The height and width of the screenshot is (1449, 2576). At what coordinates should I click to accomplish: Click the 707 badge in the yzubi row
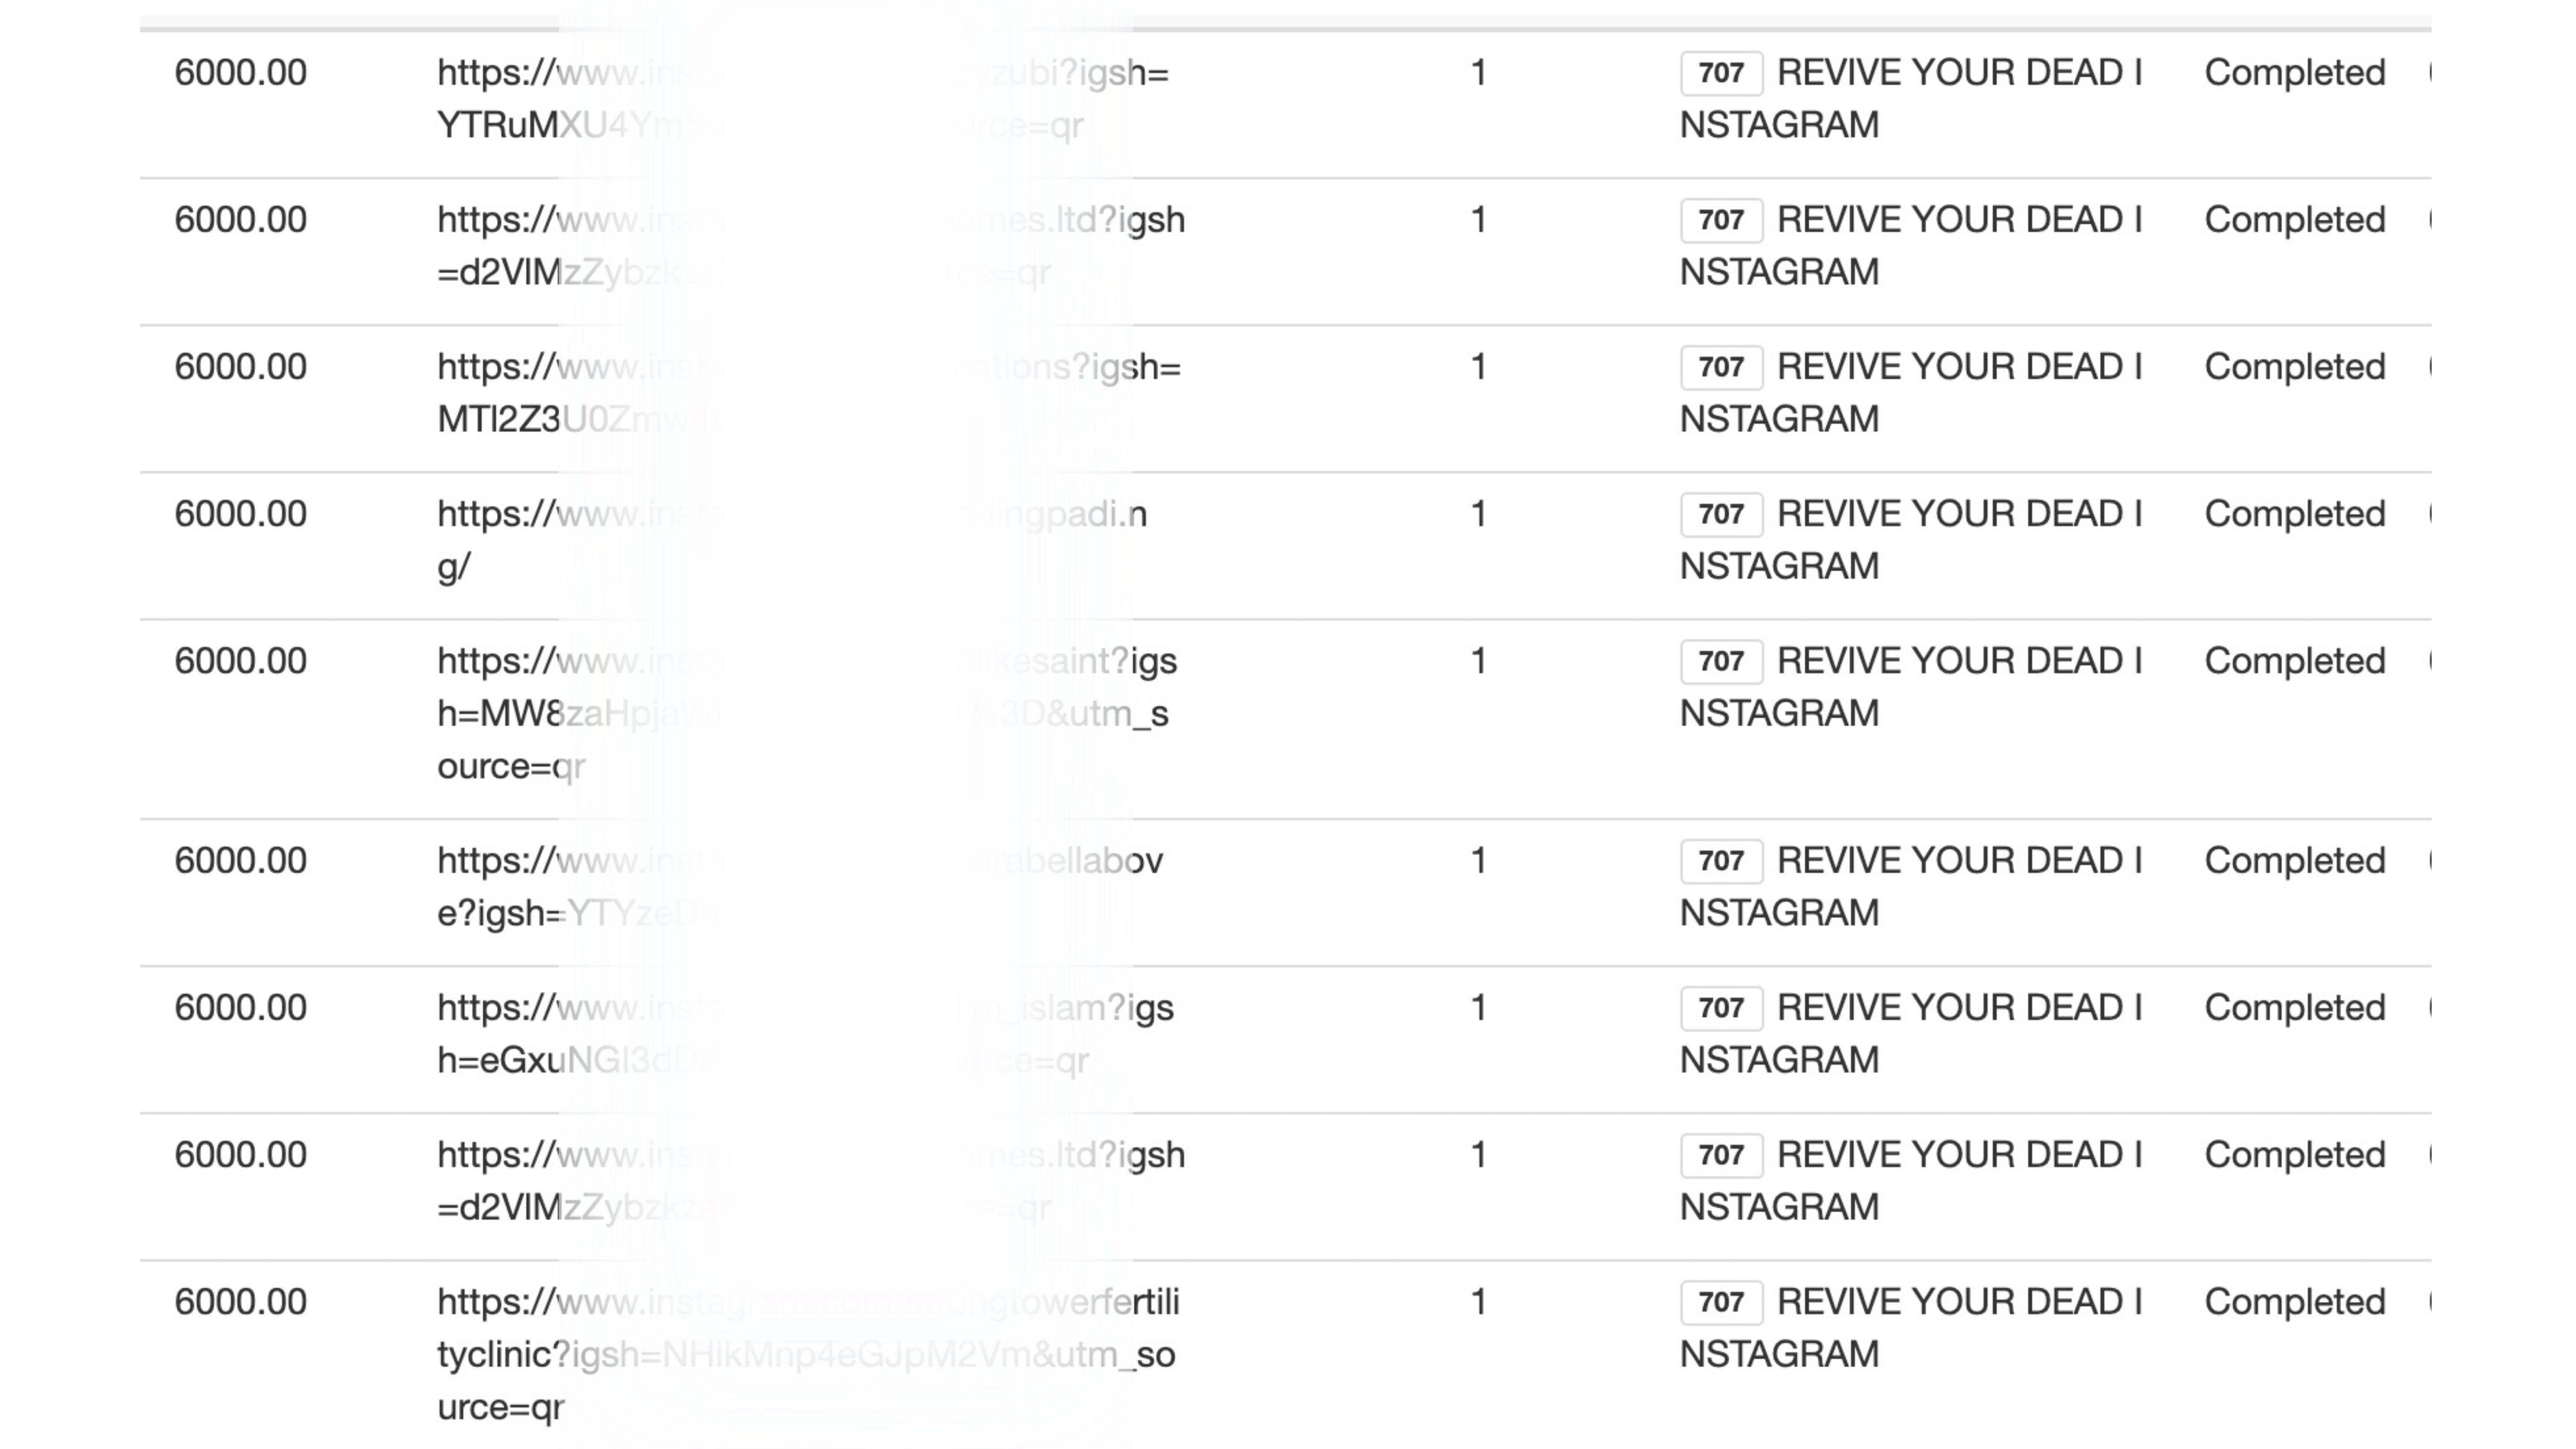1721,73
